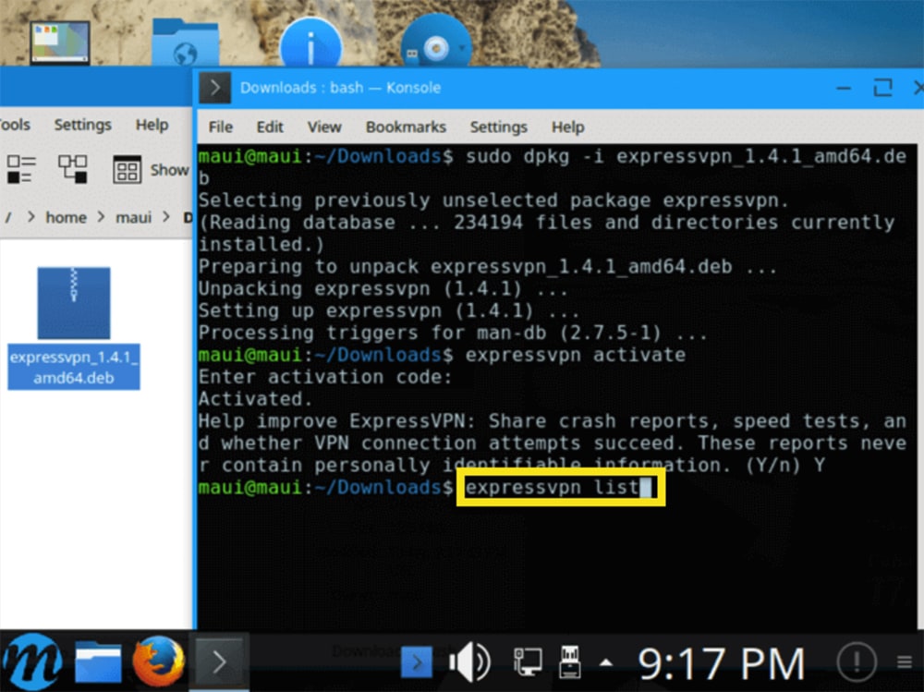Click 'Enter activation code:' line in terminal
The width and height of the screenshot is (924, 692).
pyautogui.click(x=325, y=377)
